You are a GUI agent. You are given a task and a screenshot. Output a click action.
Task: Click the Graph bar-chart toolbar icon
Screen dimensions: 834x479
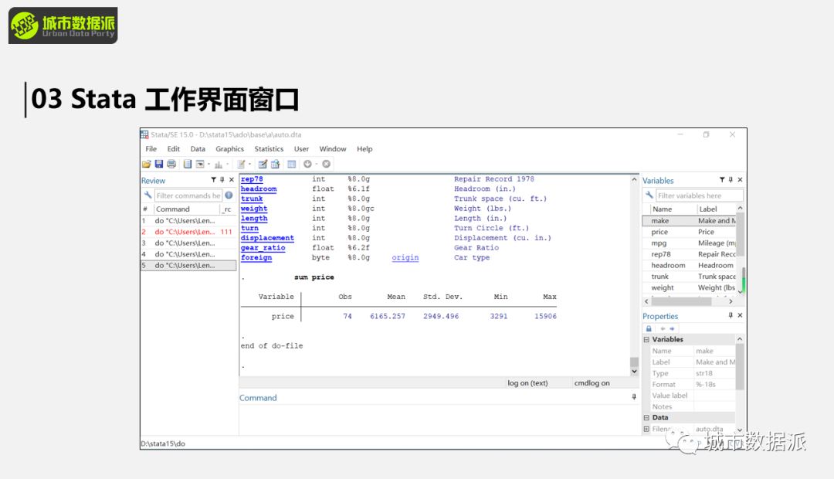point(219,165)
